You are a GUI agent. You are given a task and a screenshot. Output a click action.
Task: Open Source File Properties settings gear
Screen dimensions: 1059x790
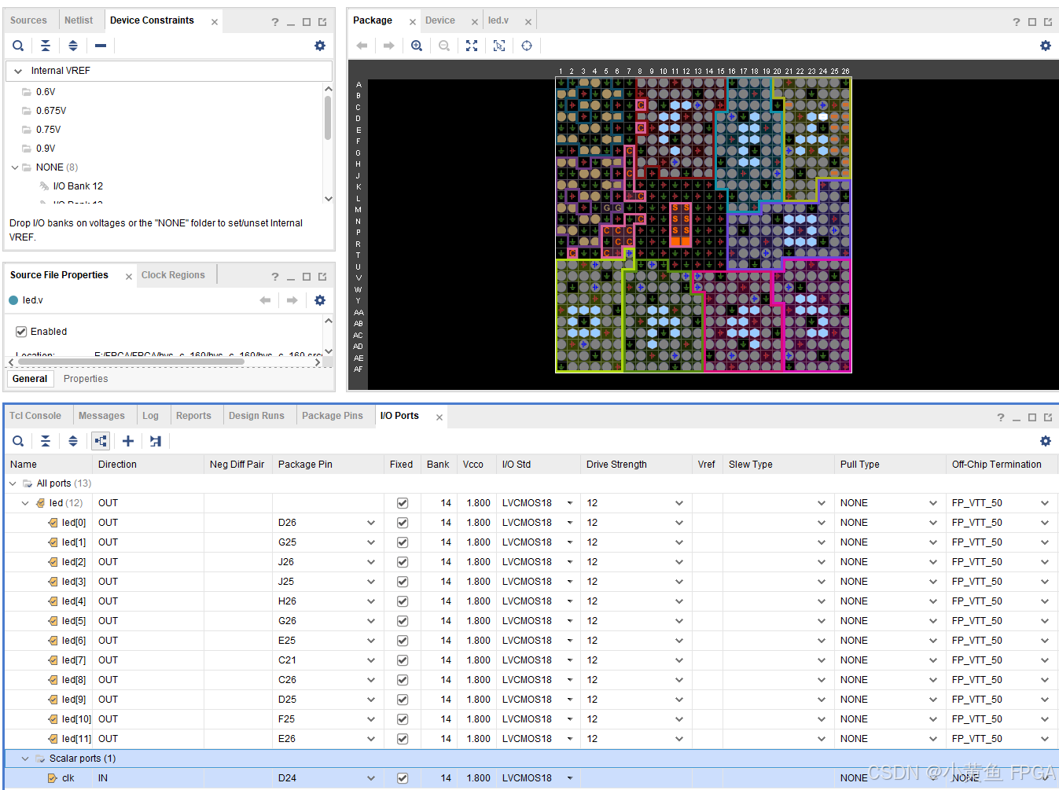320,300
